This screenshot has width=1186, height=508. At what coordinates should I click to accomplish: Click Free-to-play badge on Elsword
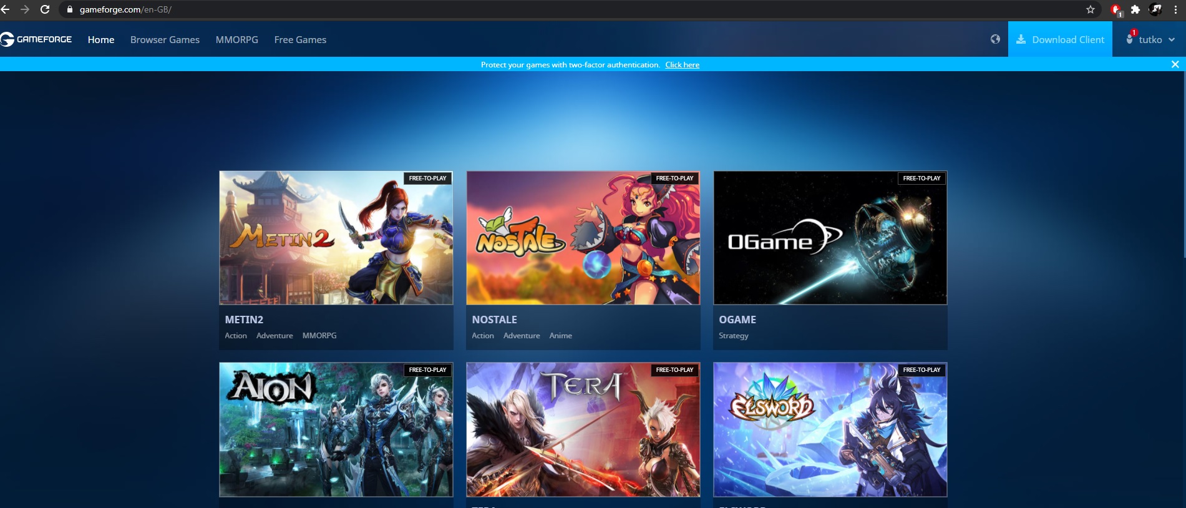922,370
